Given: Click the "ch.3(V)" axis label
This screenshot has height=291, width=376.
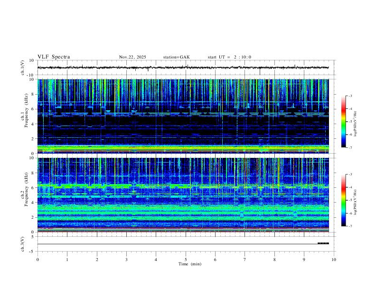Looking at the screenshot, I should point(23,244).
